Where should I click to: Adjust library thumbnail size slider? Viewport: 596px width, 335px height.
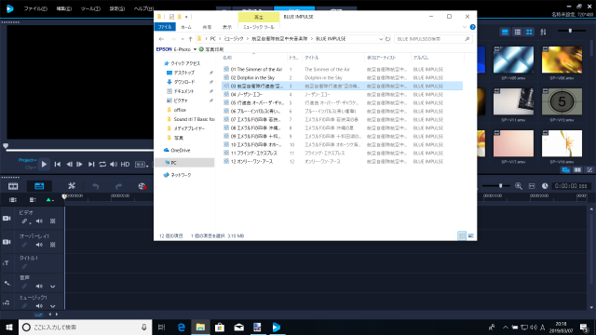570,31
